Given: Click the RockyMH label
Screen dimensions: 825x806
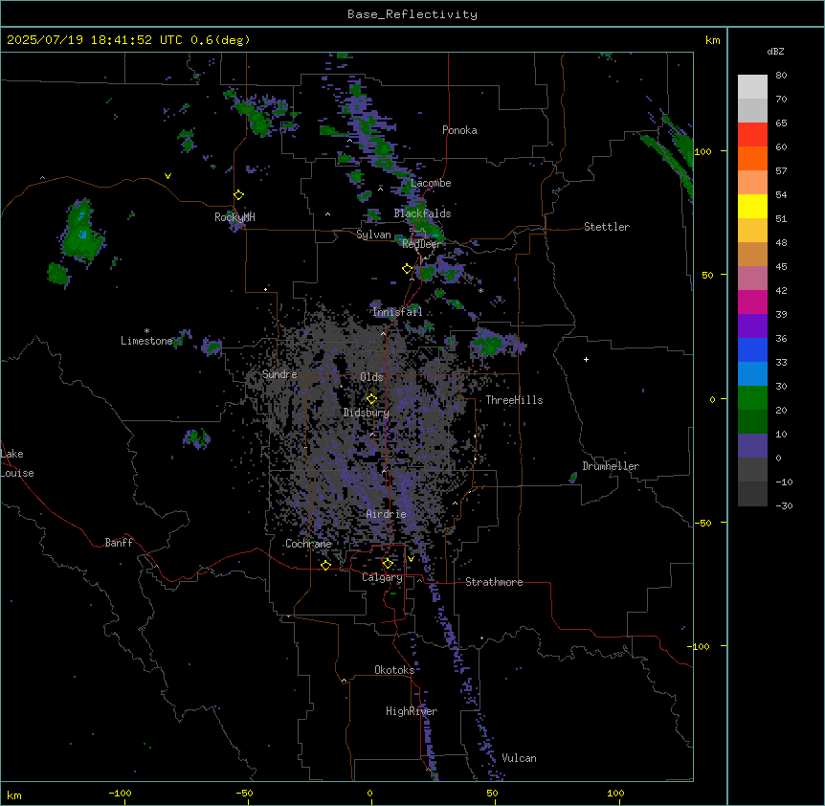Looking at the screenshot, I should coord(234,217).
